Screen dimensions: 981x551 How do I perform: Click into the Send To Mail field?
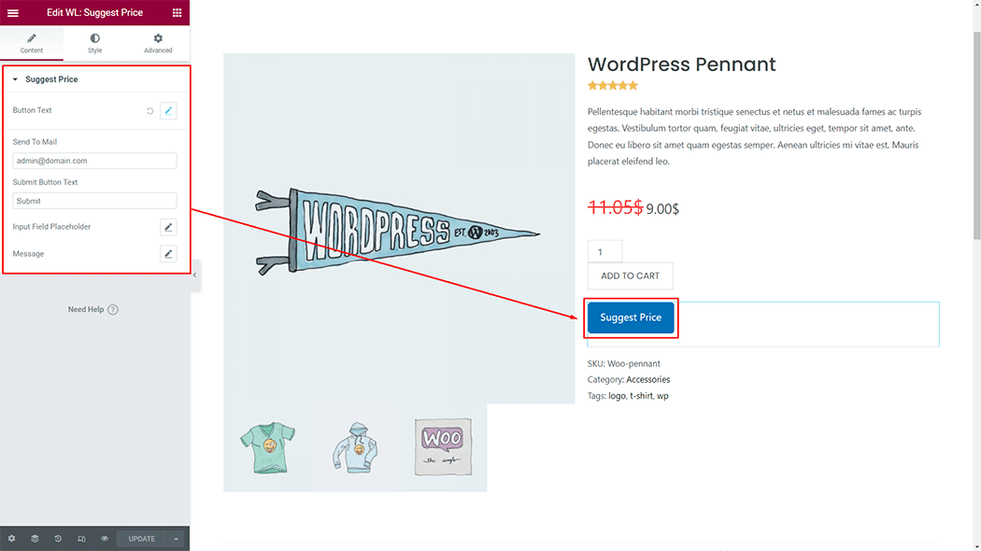(x=94, y=161)
